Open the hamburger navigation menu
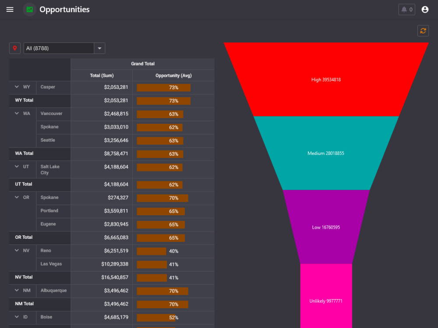Image resolution: width=438 pixels, height=328 pixels. pos(10,10)
